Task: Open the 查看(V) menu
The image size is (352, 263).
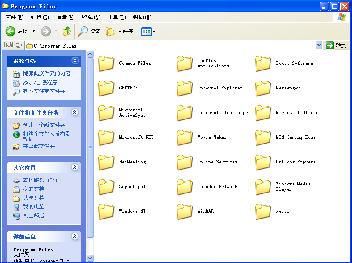Action: coord(65,17)
